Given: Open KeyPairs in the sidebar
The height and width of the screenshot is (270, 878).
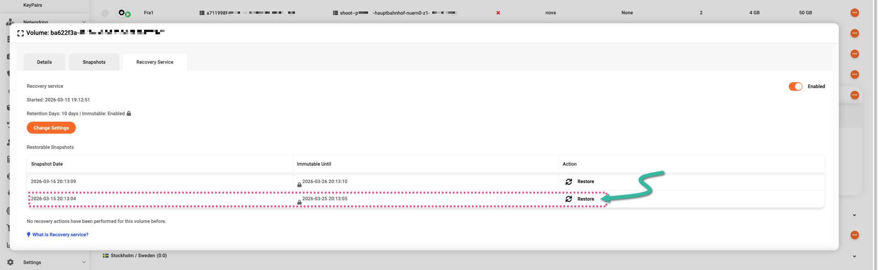Looking at the screenshot, I should [32, 5].
